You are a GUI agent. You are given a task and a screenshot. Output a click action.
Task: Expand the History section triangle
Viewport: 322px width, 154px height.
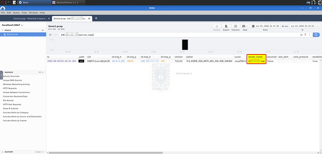tap(2, 152)
